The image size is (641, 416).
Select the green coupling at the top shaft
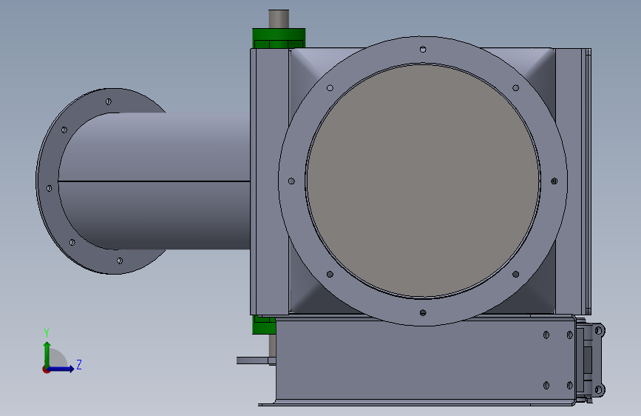[279, 38]
